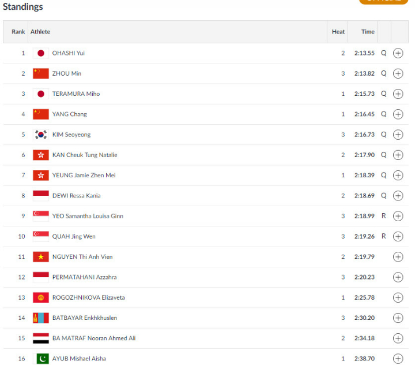Click the Time column header
Image resolution: width=415 pixels, height=365 pixels.
[x=368, y=32]
